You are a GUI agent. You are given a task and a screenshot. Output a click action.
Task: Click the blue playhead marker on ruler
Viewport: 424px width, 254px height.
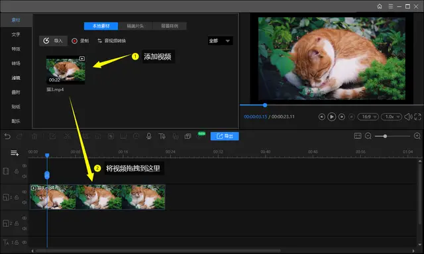(x=47, y=155)
